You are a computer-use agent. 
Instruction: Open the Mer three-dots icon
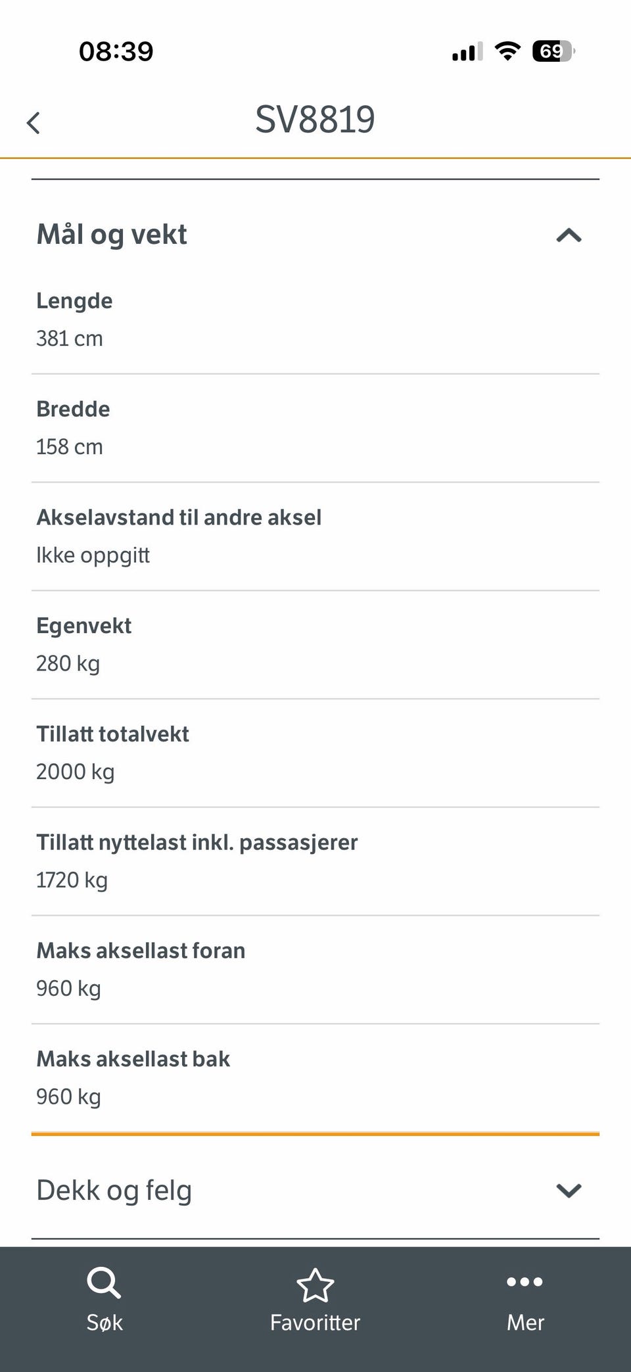point(525,1281)
